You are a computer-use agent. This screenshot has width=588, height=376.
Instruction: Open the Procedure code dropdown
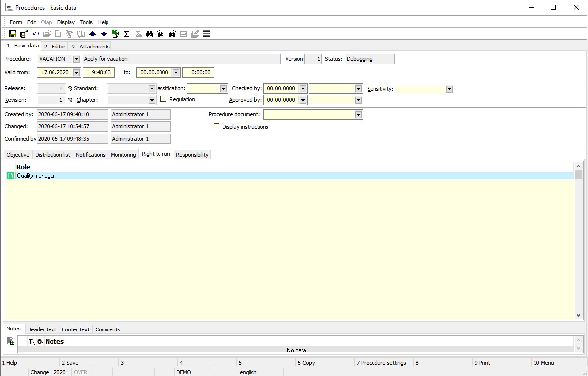coord(76,59)
